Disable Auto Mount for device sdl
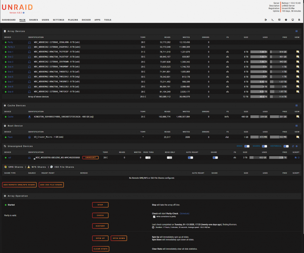The width and height of the screenshot is (304, 253). 190,158
